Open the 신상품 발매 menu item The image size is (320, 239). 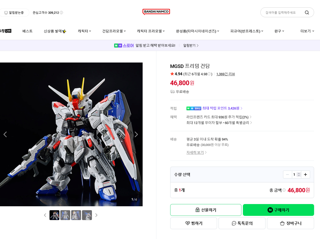(55, 31)
